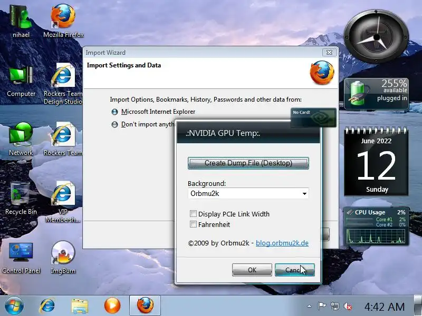
Task: Select Microsoft Internet Explorer radio option
Action: click(x=114, y=112)
